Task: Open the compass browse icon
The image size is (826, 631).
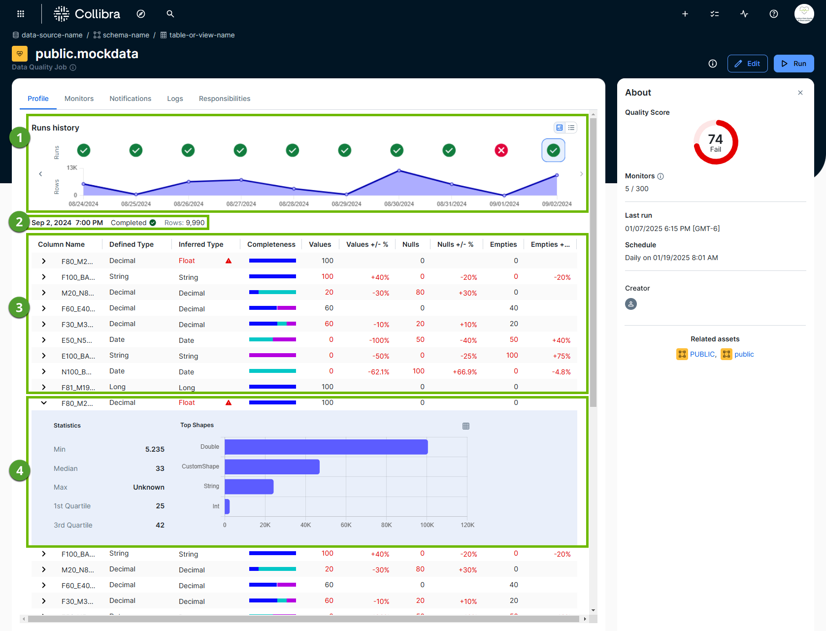Action: pyautogui.click(x=141, y=13)
